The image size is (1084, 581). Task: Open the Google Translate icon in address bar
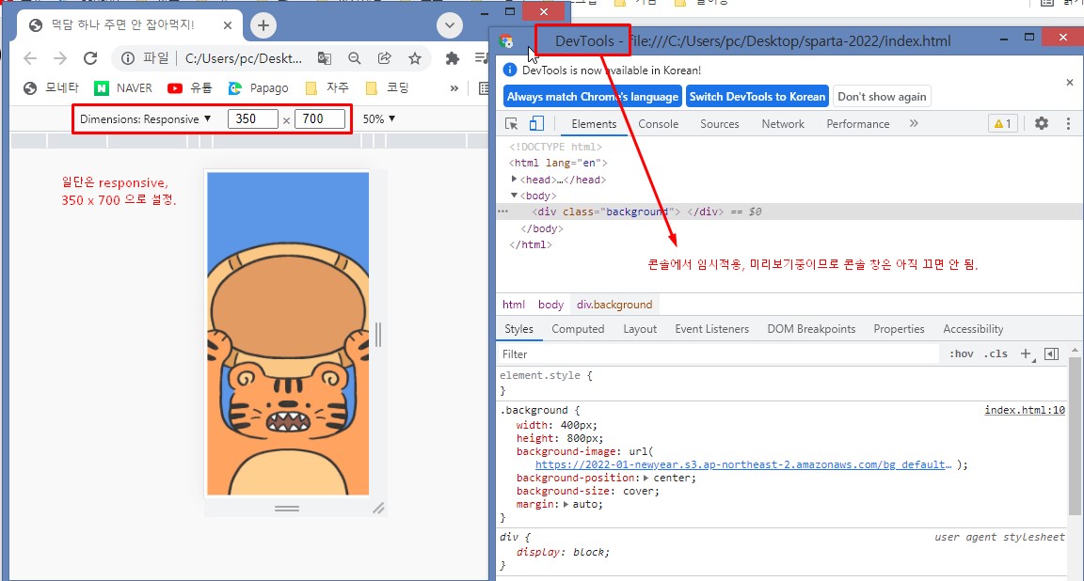[x=325, y=58]
